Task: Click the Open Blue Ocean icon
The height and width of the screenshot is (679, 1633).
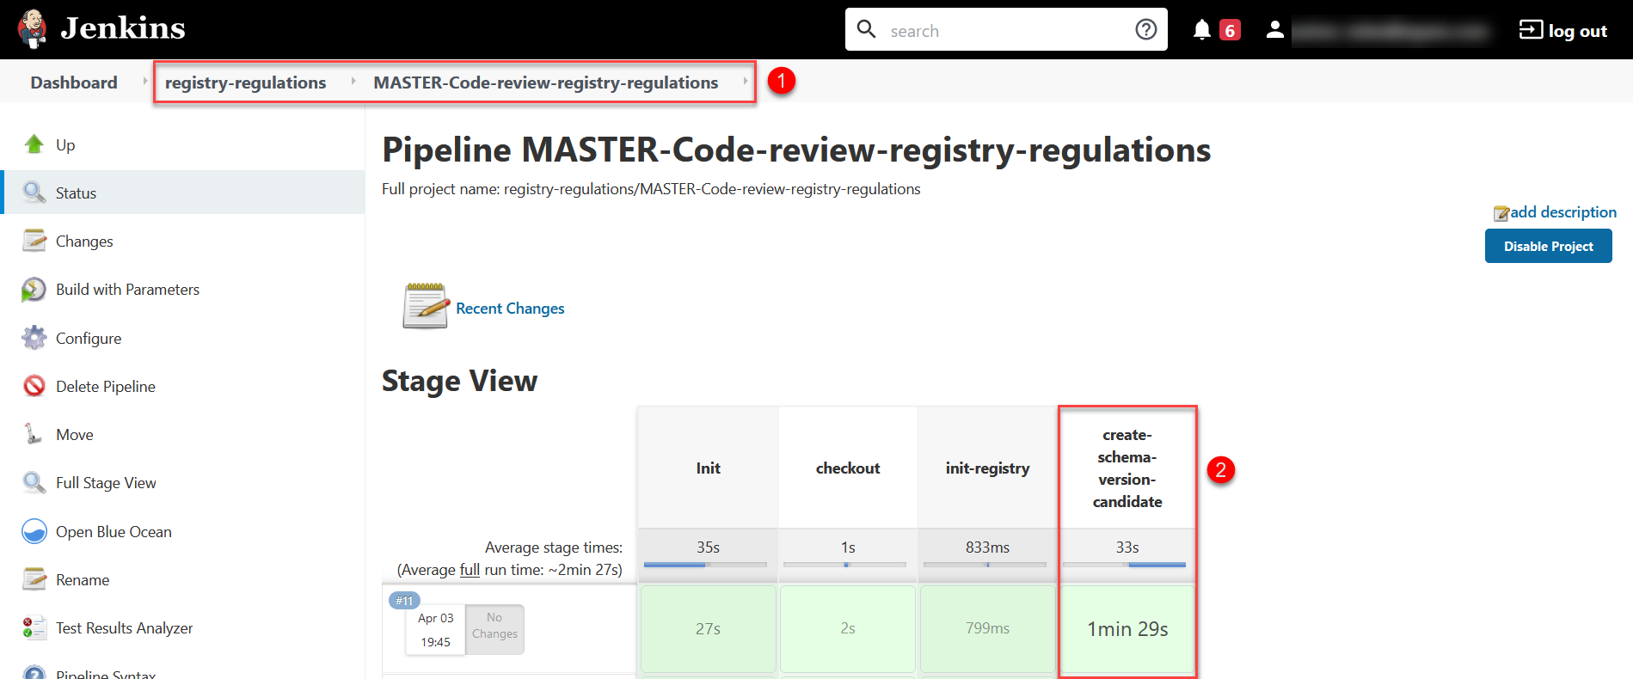Action: 34,531
